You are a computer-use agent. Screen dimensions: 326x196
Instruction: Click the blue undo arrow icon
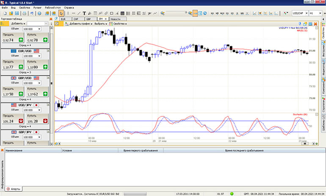coord(32,13)
